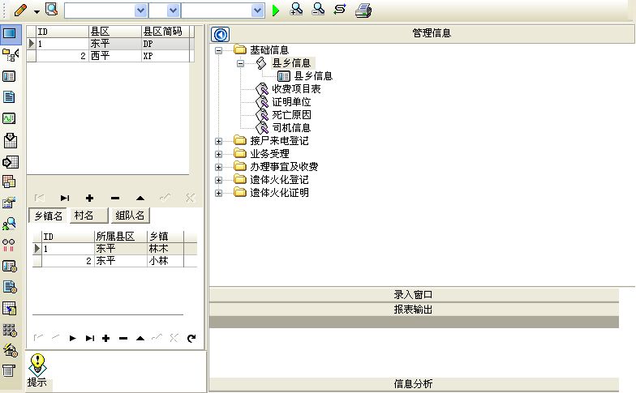Open the 录入窗口 panel bar
Screen dimensions: 636x393
pos(414,295)
